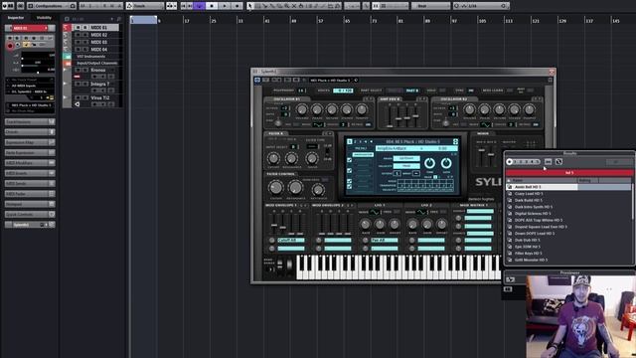Select the Zoom magnifier tool
Viewport: 636px width, 358px height.
[287, 6]
